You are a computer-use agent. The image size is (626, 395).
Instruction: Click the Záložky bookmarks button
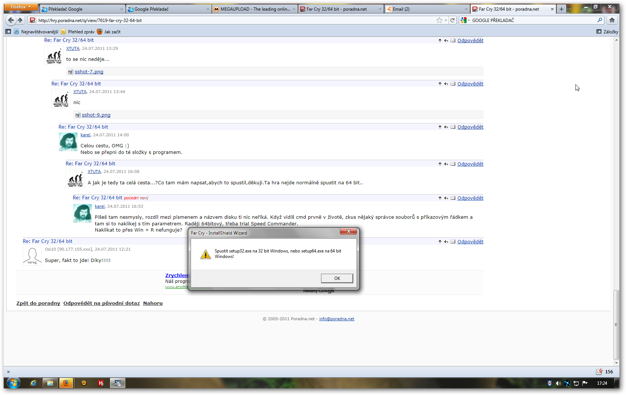(607, 32)
